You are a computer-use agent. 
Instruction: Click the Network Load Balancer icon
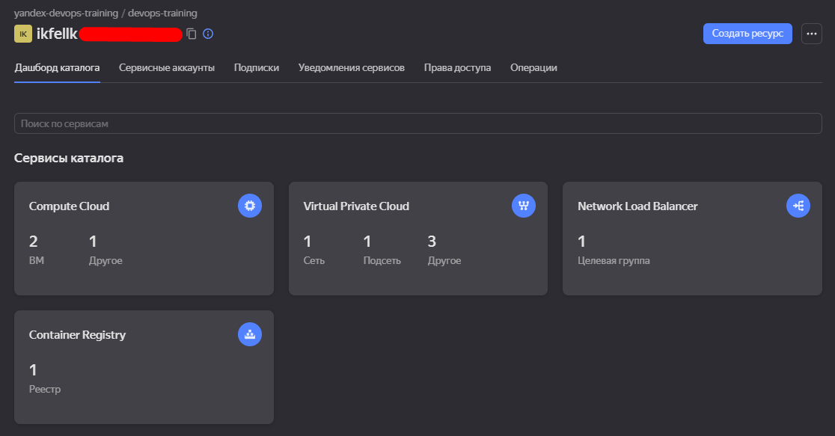point(798,206)
